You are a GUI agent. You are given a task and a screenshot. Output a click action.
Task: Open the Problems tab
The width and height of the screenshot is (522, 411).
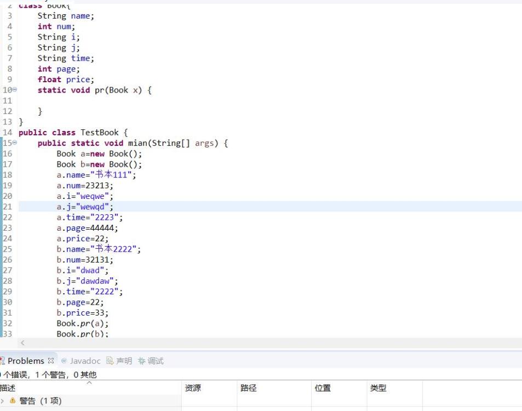(x=26, y=361)
